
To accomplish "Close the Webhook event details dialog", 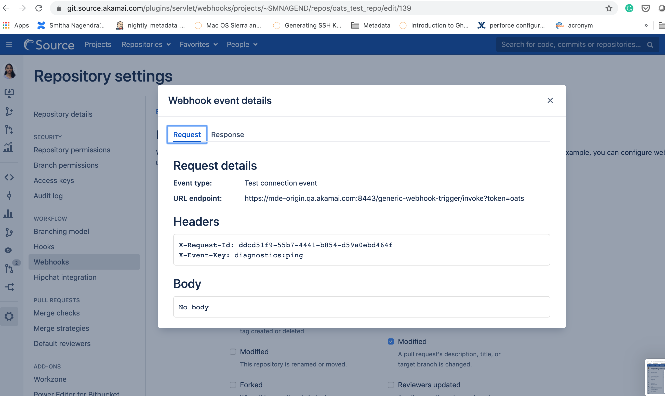I will click(x=550, y=100).
